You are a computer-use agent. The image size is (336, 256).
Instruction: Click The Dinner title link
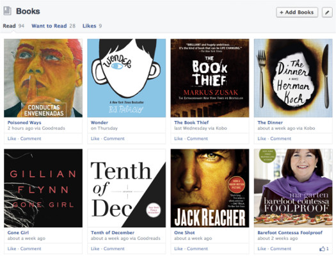pos(270,122)
